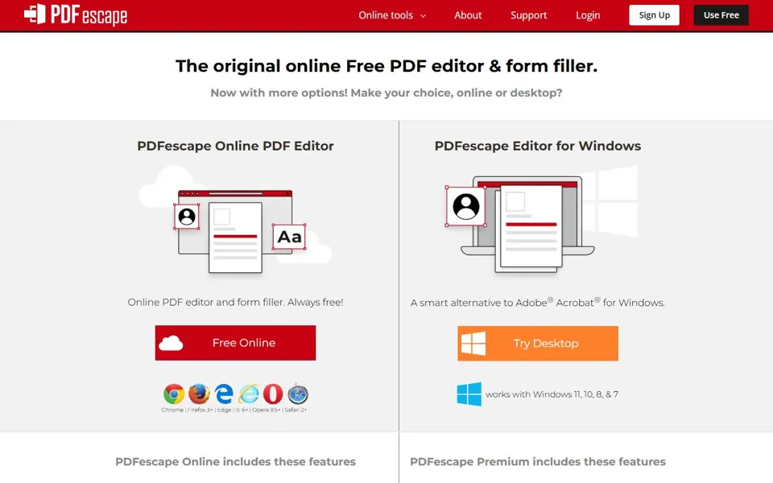Open the Online tools dropdown menu

pyautogui.click(x=392, y=15)
